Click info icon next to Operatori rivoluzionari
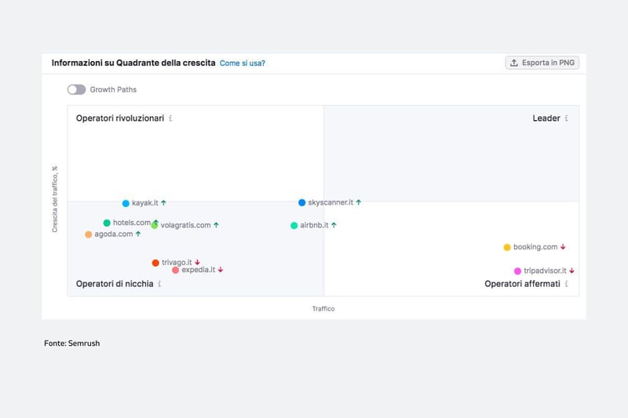This screenshot has height=418, width=628. coord(170,118)
